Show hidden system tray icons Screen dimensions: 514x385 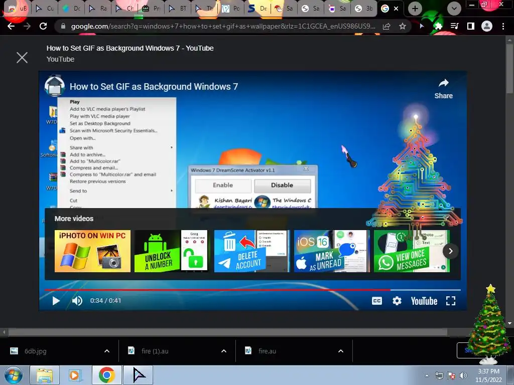coord(427,375)
